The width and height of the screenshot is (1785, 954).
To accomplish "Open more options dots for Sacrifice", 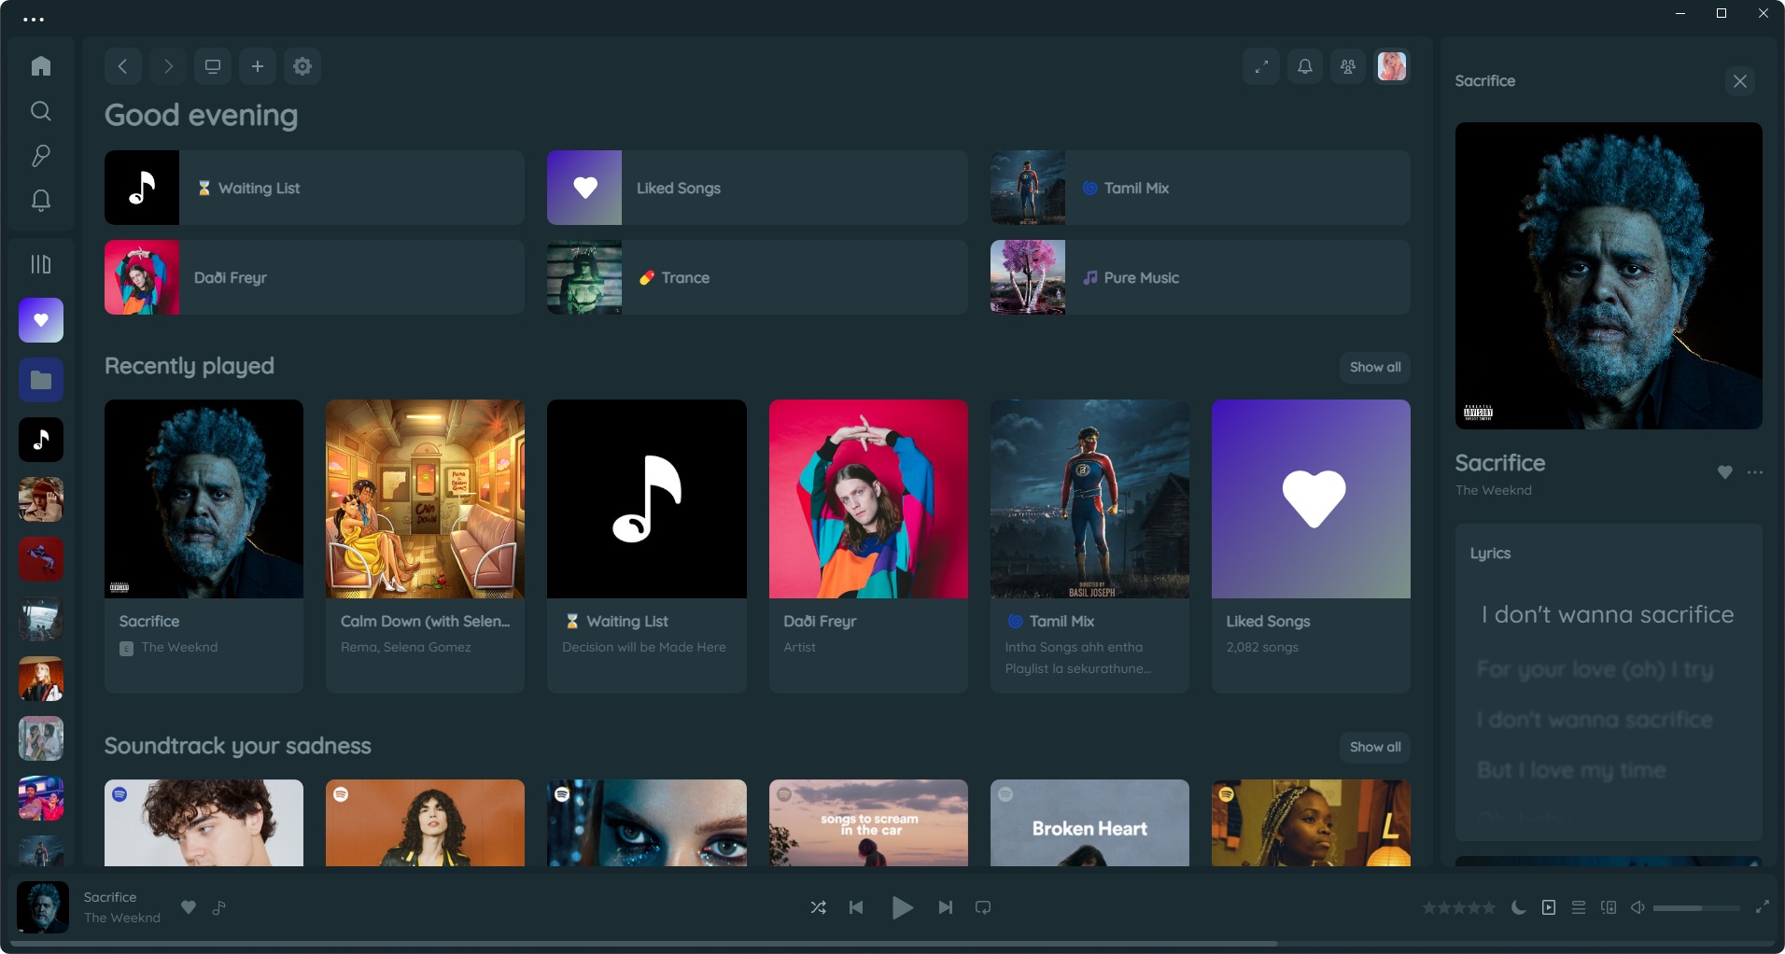I will (1755, 472).
